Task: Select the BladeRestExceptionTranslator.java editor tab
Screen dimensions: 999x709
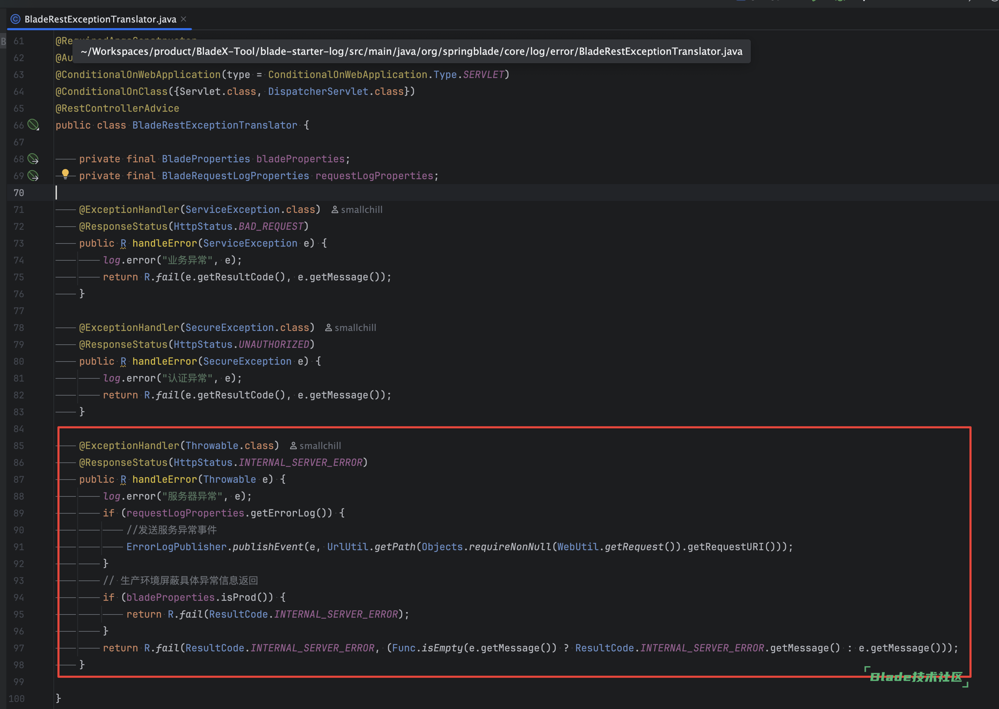Action: click(x=100, y=19)
